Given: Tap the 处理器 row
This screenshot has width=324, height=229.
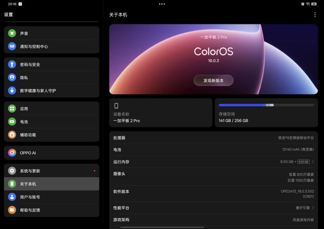Looking at the screenshot, I should (x=213, y=138).
